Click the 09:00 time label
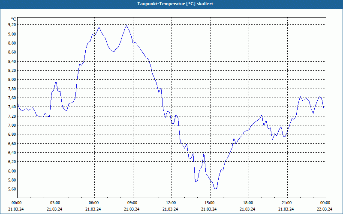This screenshot has width=343, height=214. click(133, 203)
